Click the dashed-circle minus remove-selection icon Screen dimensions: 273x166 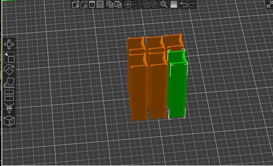point(136,4)
